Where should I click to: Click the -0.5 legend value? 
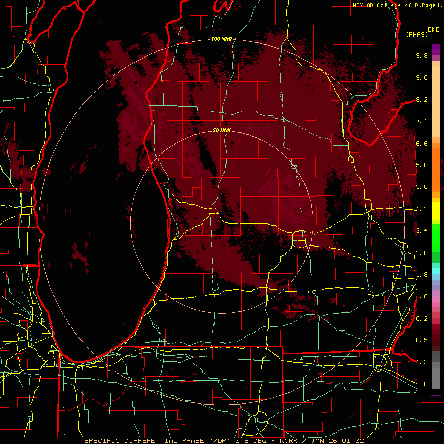click(420, 340)
